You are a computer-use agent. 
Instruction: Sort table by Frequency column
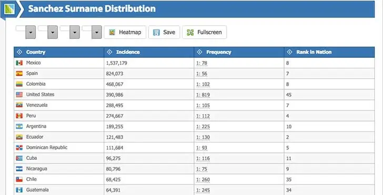click(239, 52)
